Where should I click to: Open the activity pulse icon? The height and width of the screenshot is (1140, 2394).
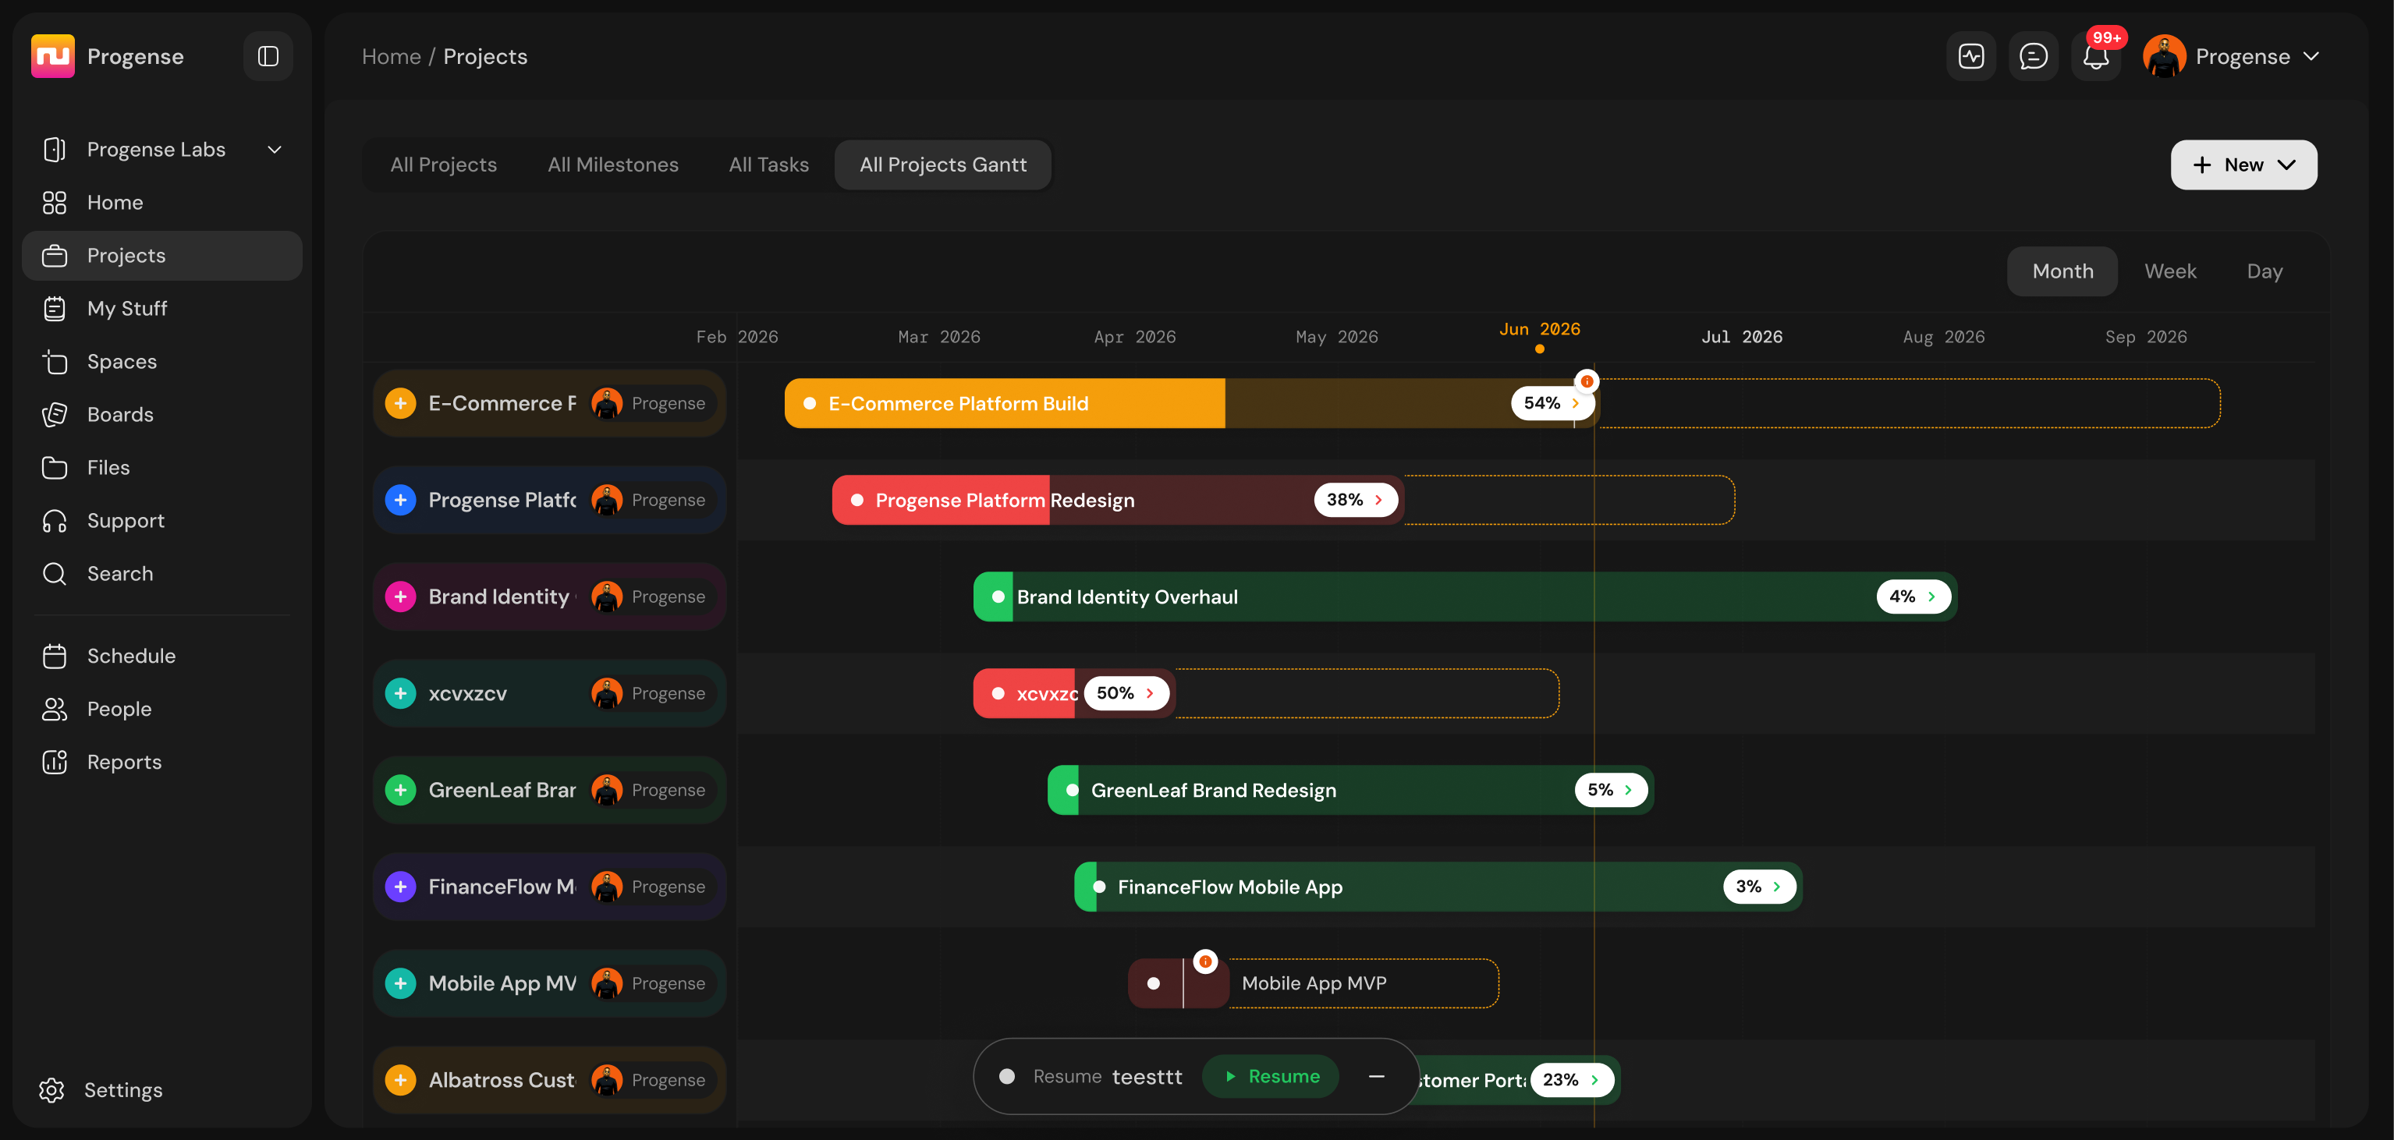point(1971,57)
